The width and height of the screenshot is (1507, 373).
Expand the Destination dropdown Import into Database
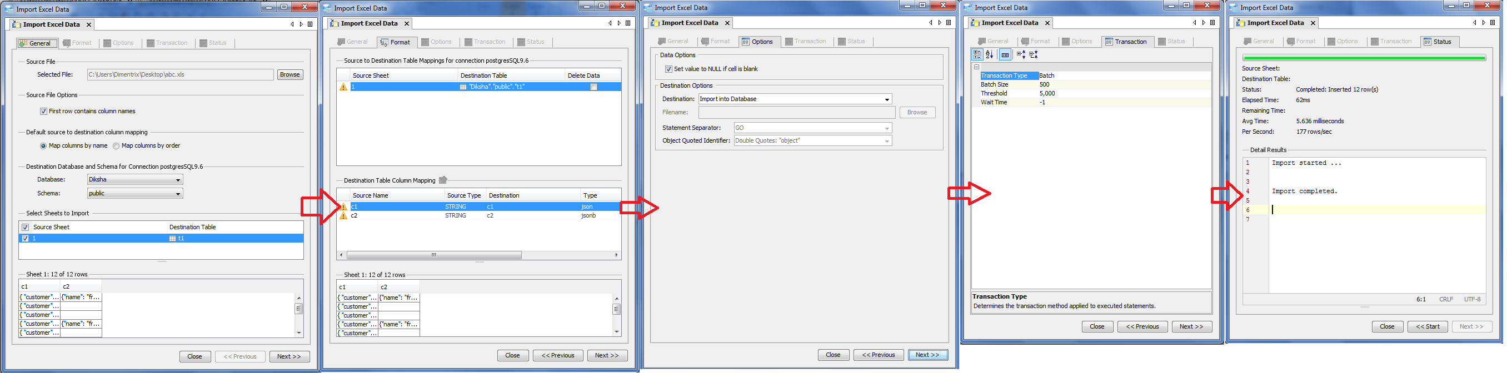pyautogui.click(x=795, y=99)
